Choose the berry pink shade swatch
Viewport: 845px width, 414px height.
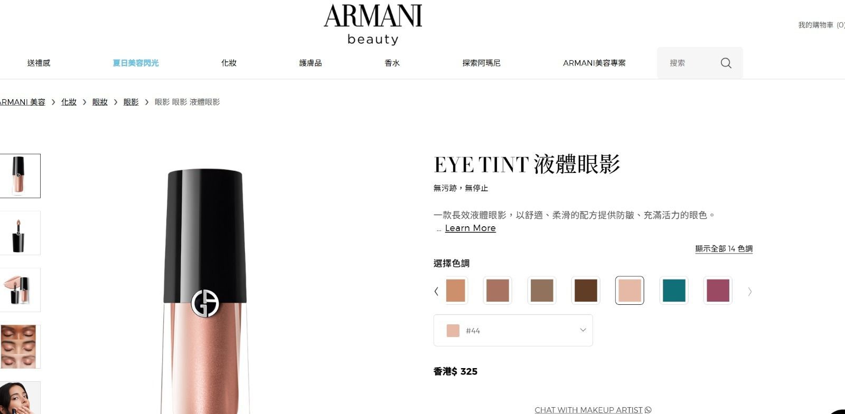[x=718, y=291]
